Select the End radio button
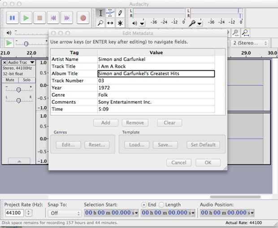The image size is (278, 228). (x=144, y=205)
